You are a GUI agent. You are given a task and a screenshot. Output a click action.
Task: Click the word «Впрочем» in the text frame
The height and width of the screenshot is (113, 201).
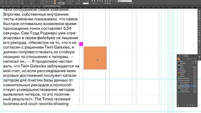[12, 14]
